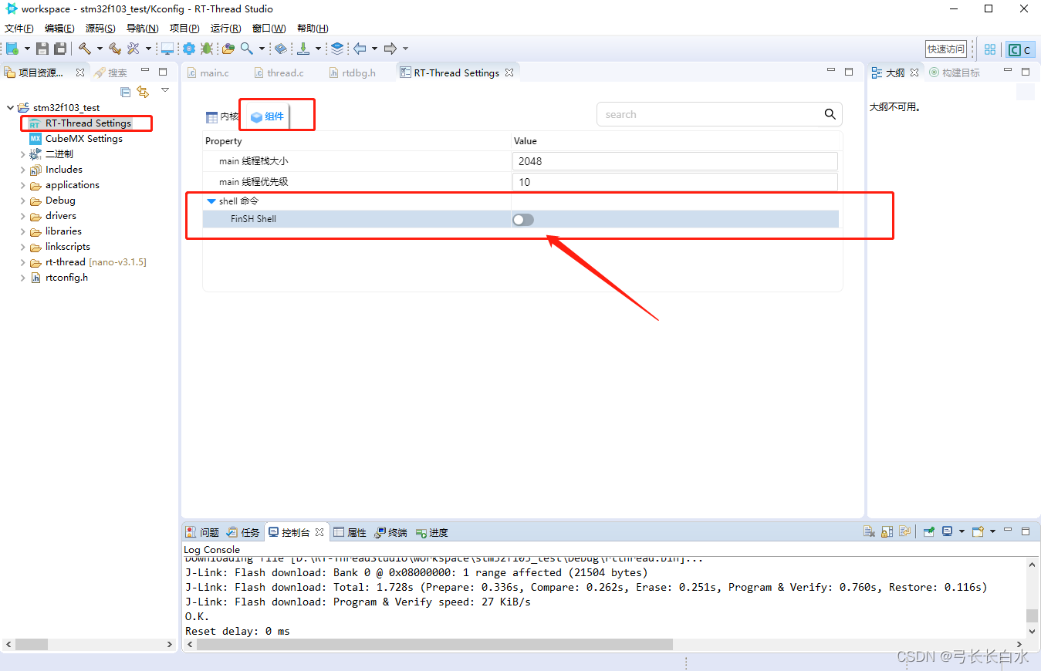Save the current file with Save icon

click(x=42, y=49)
